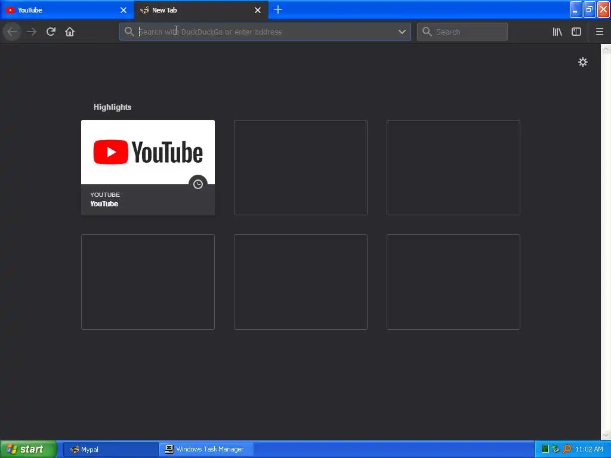Image resolution: width=611 pixels, height=458 pixels.
Task: Switch to Mypal in the taskbar
Action: (x=110, y=449)
